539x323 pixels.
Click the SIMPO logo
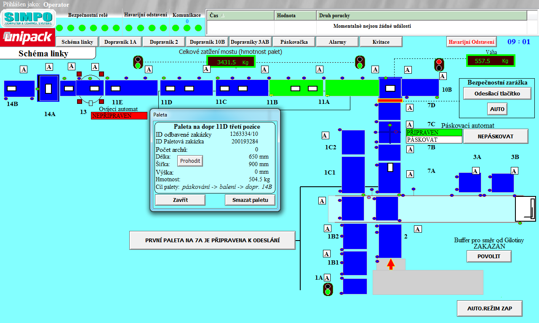point(29,19)
